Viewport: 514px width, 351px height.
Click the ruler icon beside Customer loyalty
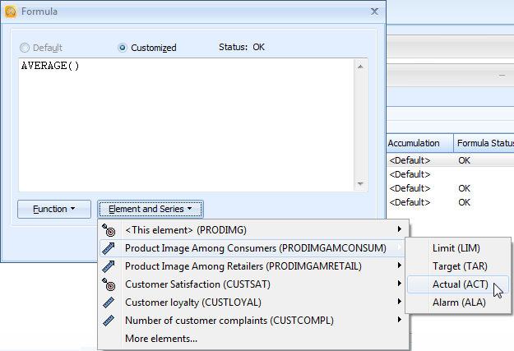pos(110,302)
